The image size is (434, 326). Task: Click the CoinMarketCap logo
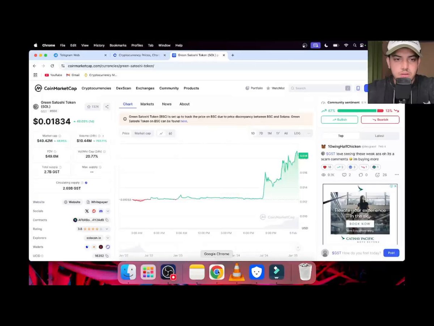[56, 88]
